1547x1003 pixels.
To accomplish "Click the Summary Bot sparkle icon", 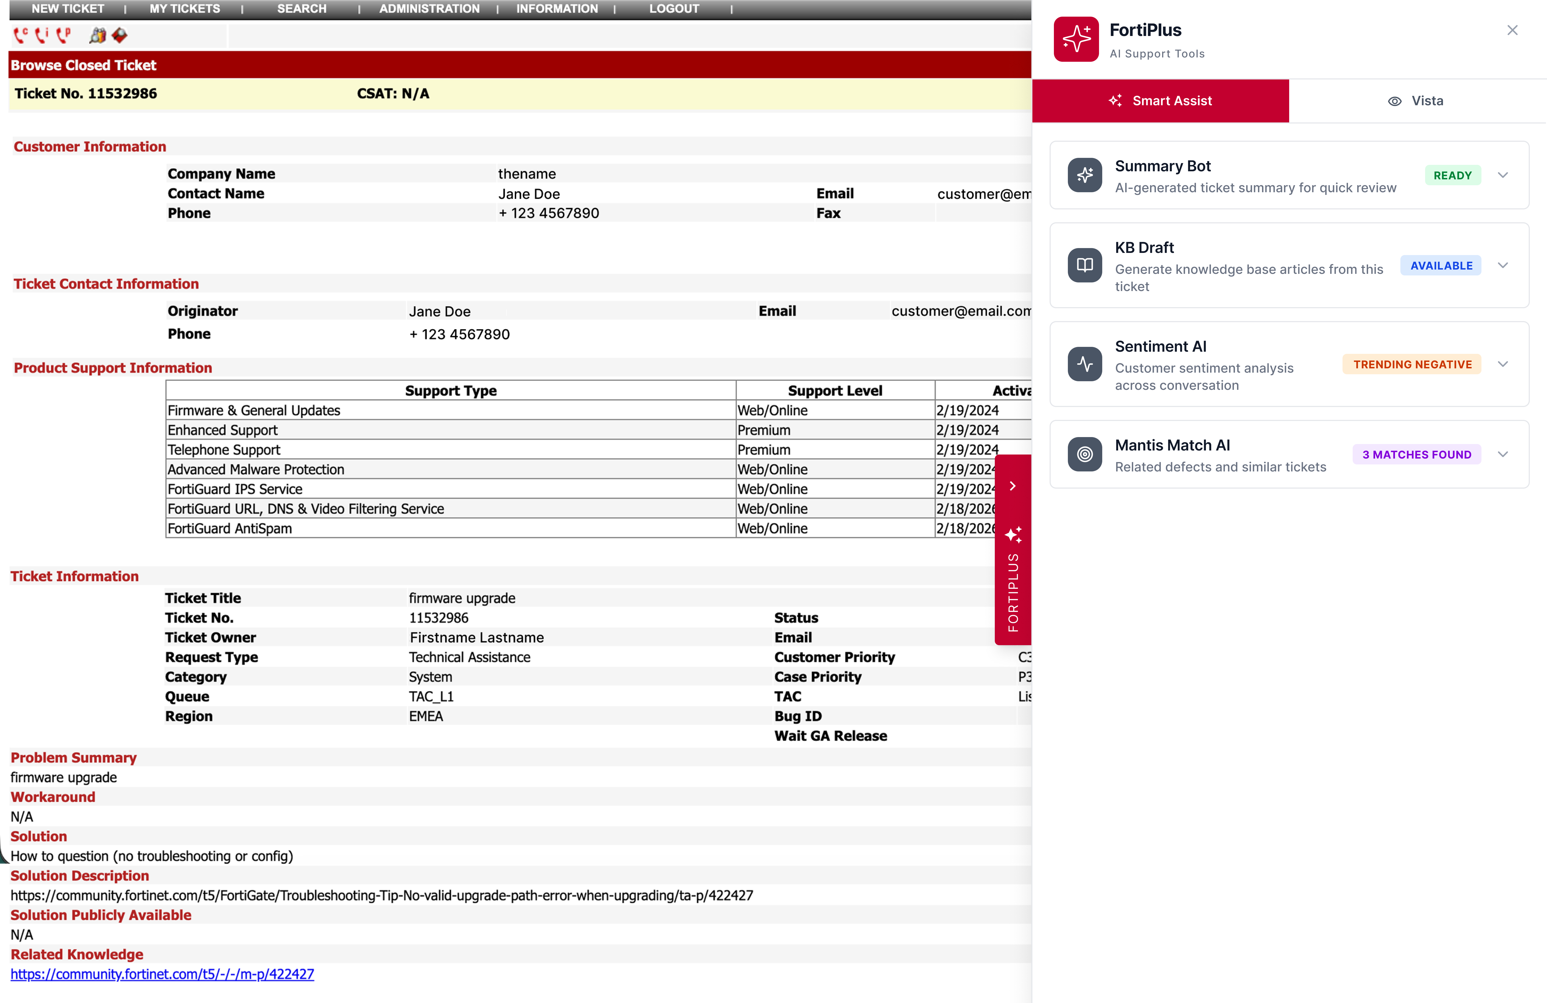I will pyautogui.click(x=1085, y=175).
